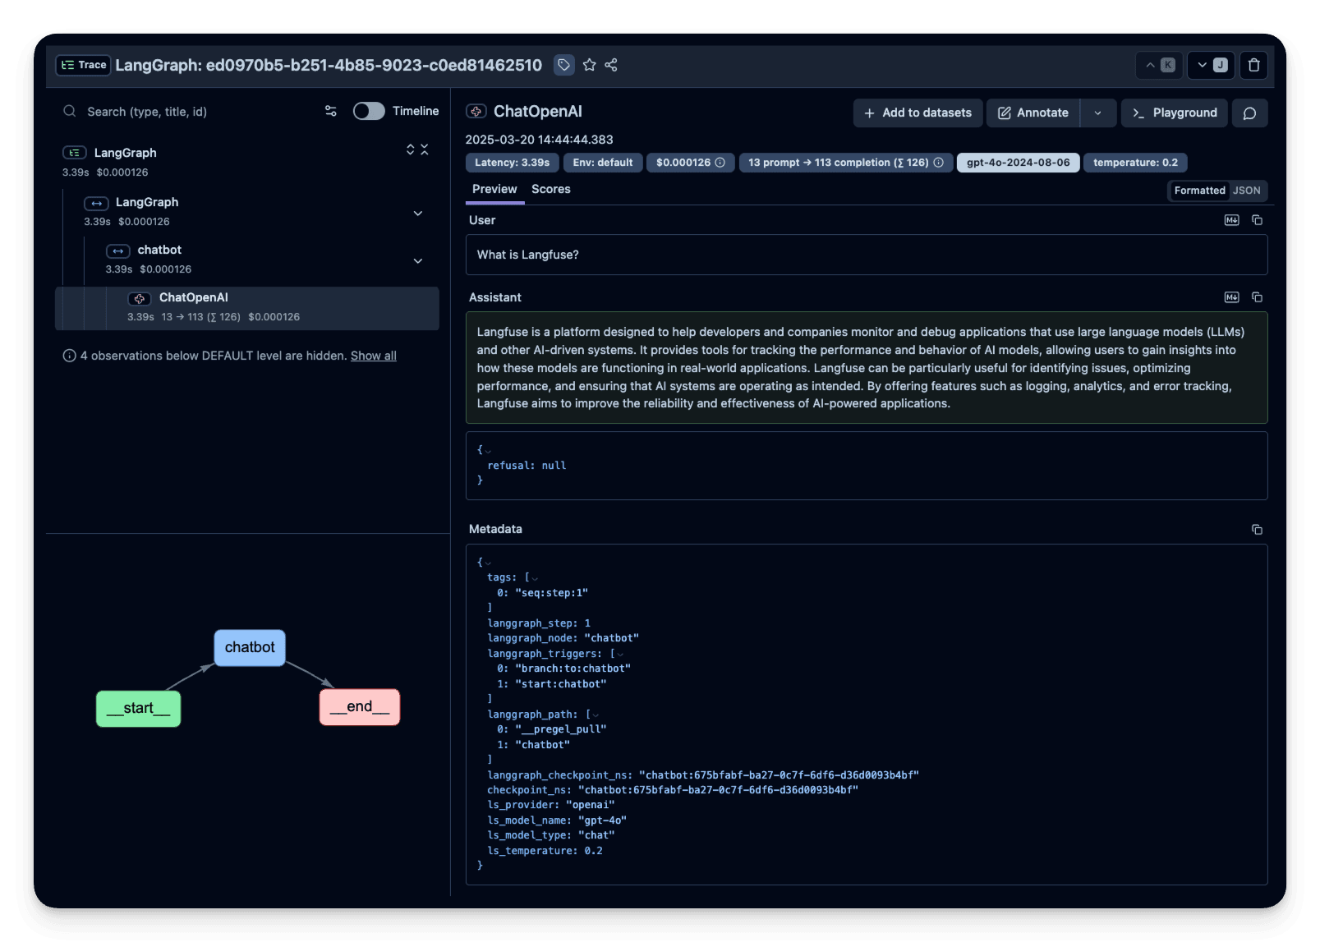1320x942 pixels.
Task: Show all hidden observations
Action: (x=374, y=356)
